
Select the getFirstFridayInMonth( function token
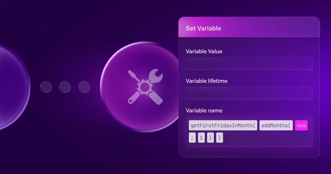click(223, 125)
